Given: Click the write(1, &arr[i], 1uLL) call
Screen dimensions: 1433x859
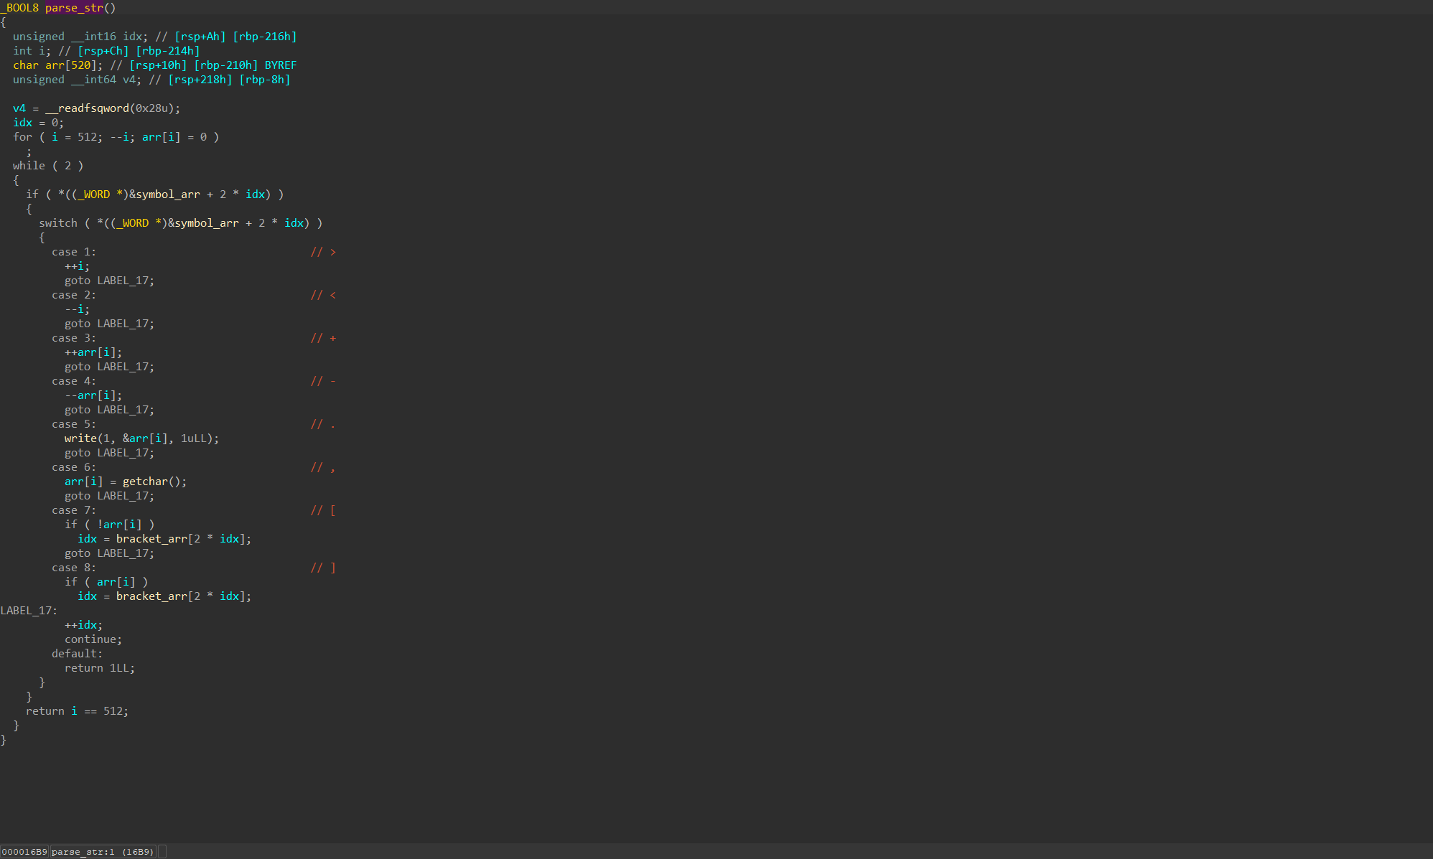Looking at the screenshot, I should [x=141, y=438].
